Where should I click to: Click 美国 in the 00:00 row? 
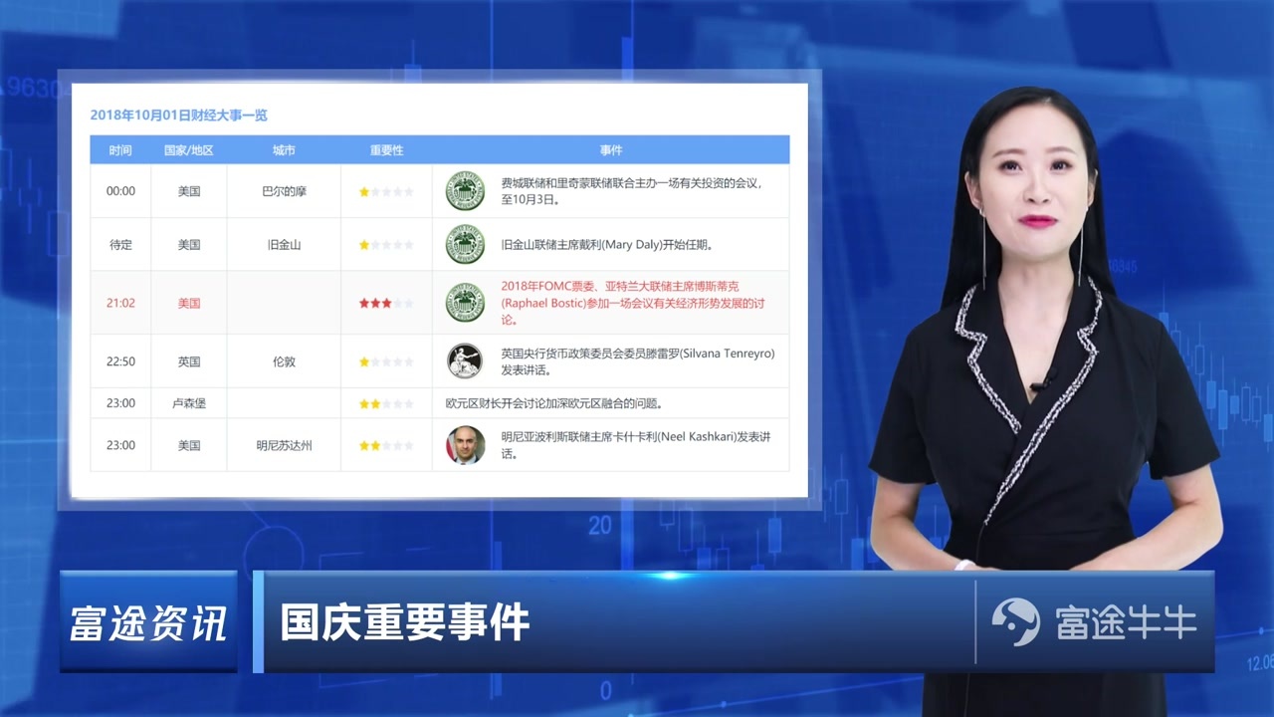tap(189, 191)
